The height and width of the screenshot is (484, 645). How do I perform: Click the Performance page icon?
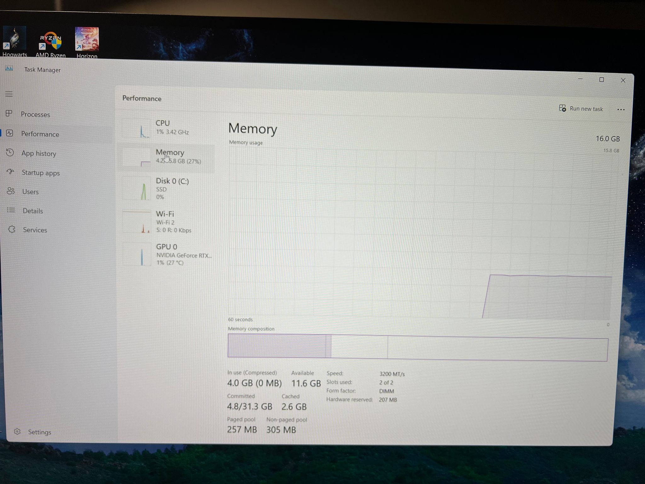[x=10, y=133]
